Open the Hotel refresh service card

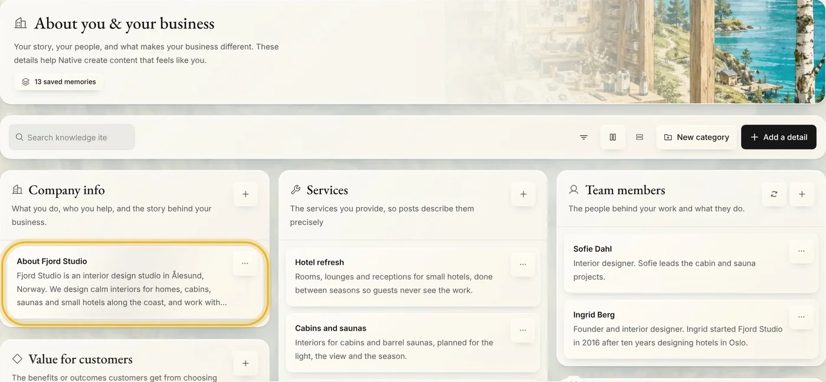[x=412, y=277]
